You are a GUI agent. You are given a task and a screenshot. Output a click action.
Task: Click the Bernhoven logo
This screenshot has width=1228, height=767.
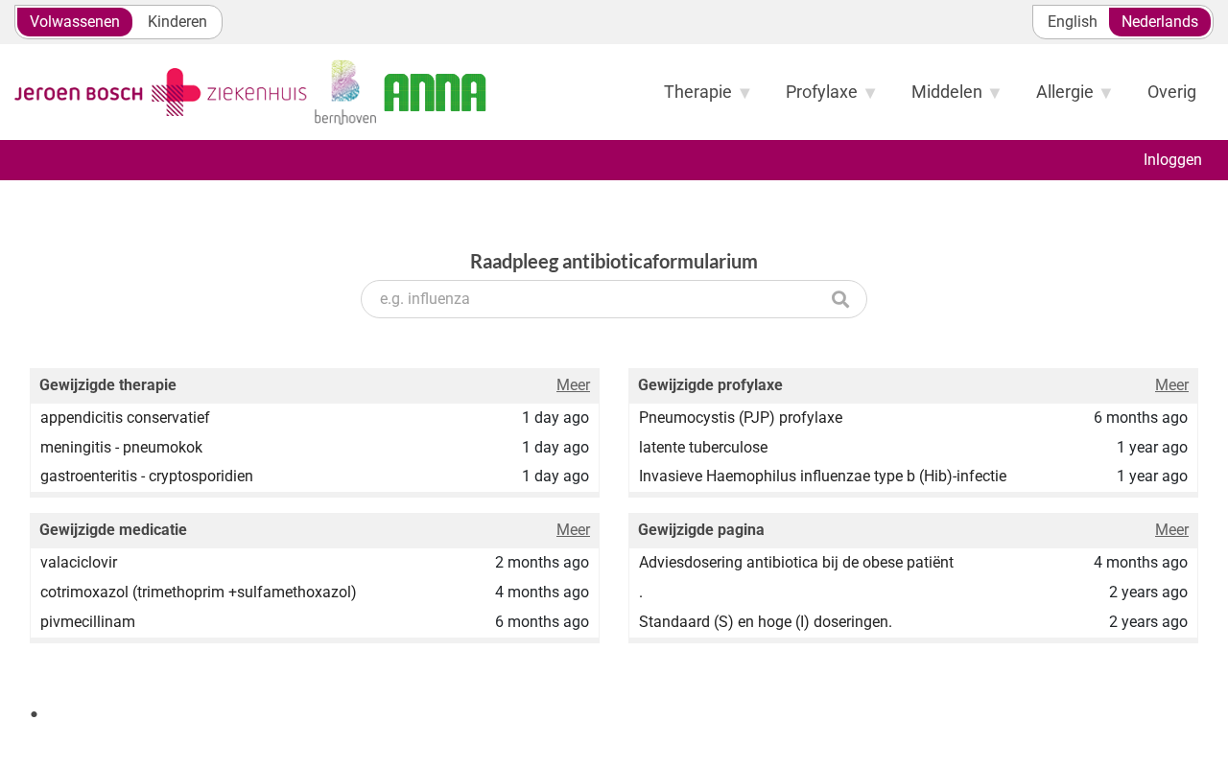(x=345, y=92)
